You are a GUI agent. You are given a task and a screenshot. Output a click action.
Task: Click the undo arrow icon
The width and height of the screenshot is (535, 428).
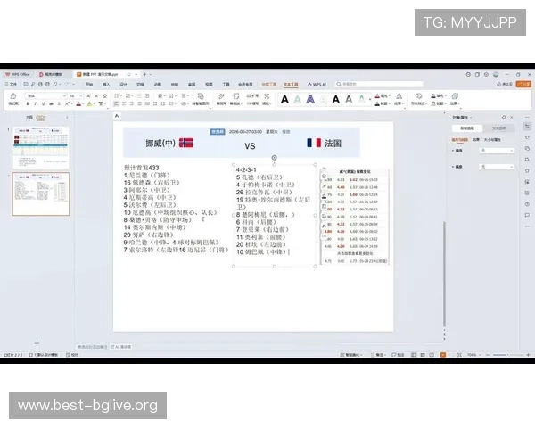click(55, 84)
